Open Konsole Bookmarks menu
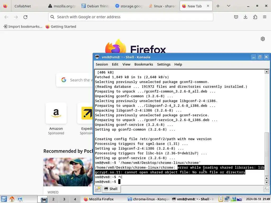 tap(144, 64)
